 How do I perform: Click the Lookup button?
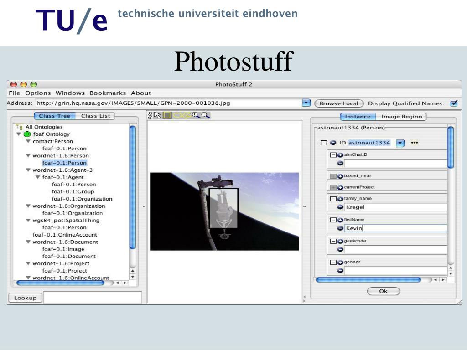(25, 298)
